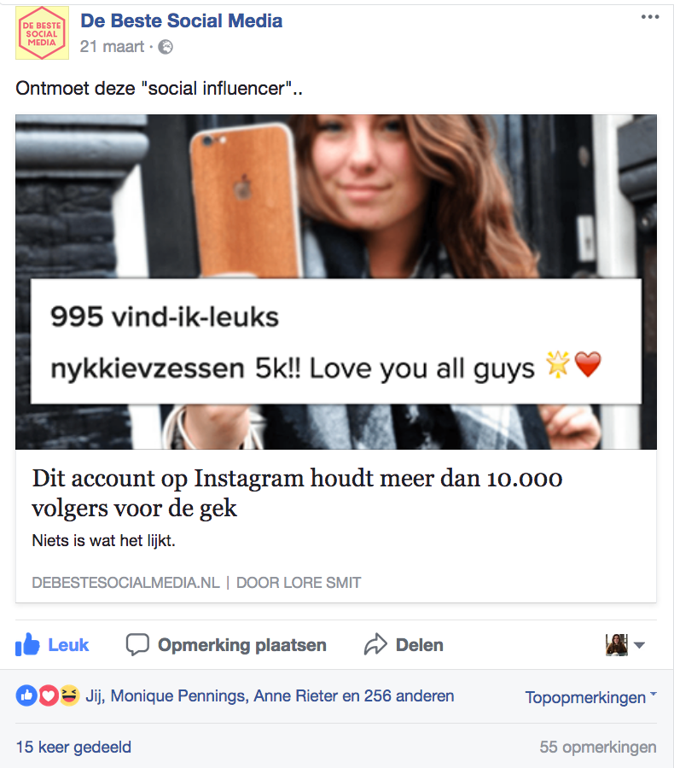This screenshot has width=674, height=768.
Task: Open the red heart reaction icon
Action: pyautogui.click(x=48, y=695)
